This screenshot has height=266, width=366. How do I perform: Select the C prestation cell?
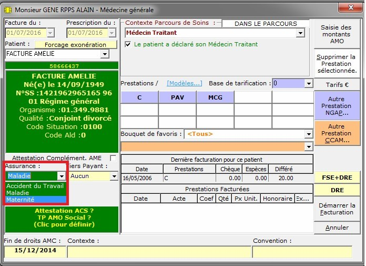point(139,97)
